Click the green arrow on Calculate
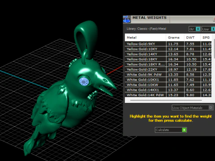 tap(184, 130)
